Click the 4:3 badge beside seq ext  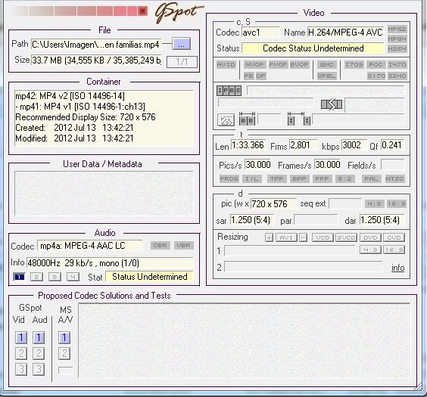(x=375, y=203)
